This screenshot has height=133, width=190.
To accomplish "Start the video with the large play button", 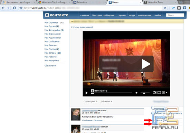I will [146, 64].
